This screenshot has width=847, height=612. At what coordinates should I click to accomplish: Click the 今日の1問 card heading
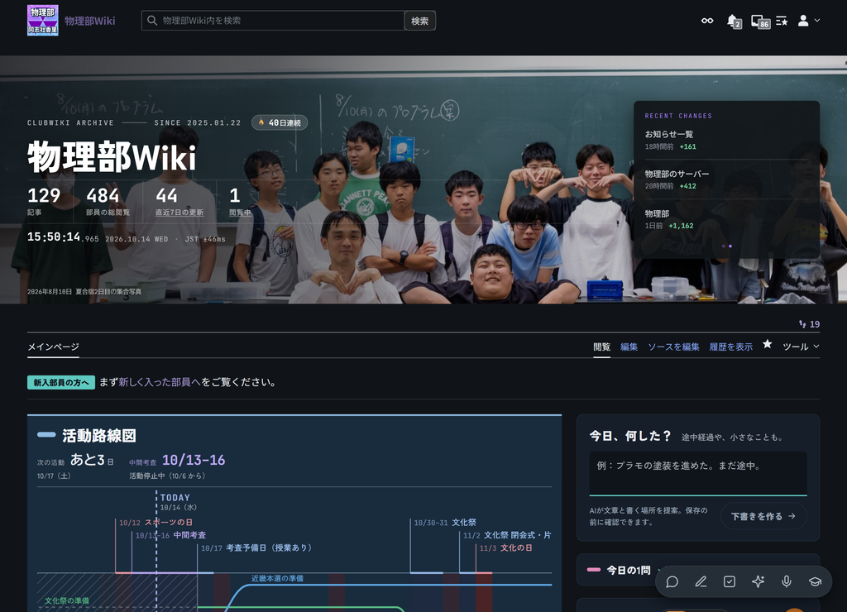point(629,570)
